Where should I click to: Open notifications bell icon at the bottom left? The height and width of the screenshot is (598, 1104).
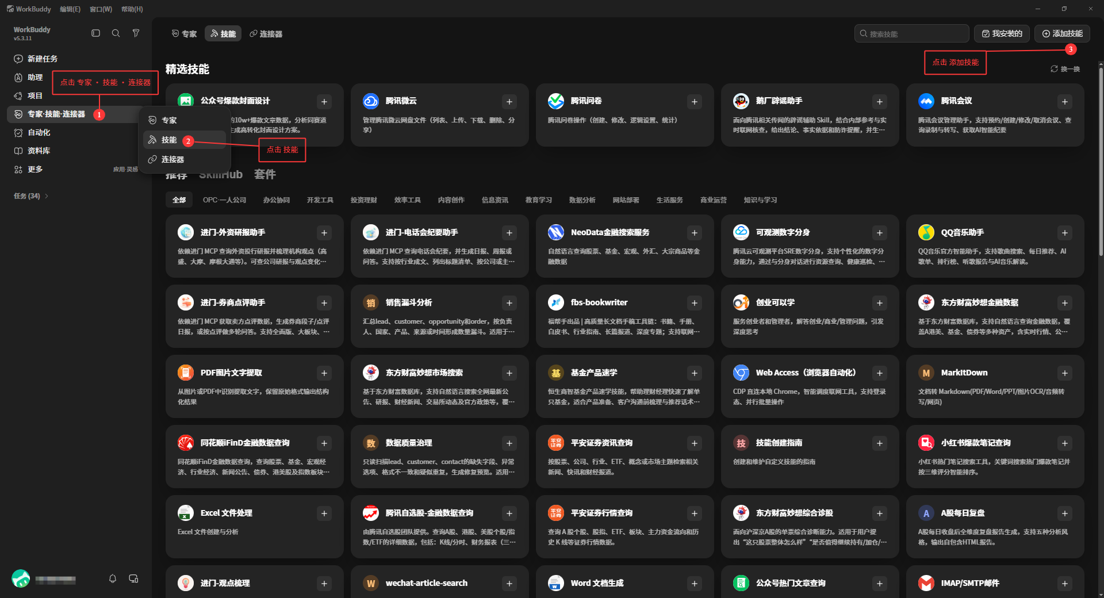click(x=113, y=578)
